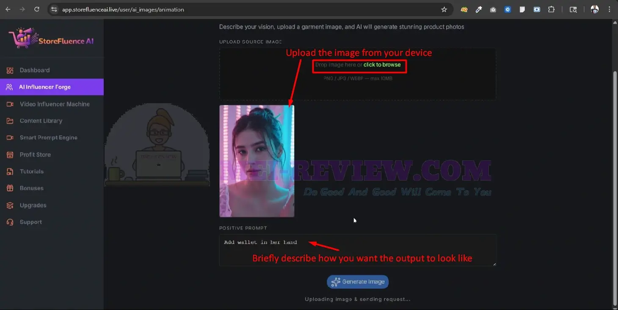Open the Chrome profile avatar
The width and height of the screenshot is (618, 310).
point(595,9)
